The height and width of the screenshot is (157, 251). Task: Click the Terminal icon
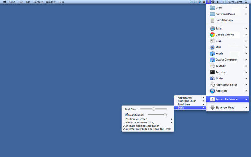click(212, 72)
